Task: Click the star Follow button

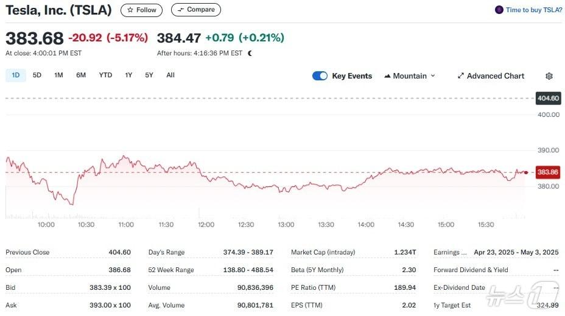Action: click(141, 10)
